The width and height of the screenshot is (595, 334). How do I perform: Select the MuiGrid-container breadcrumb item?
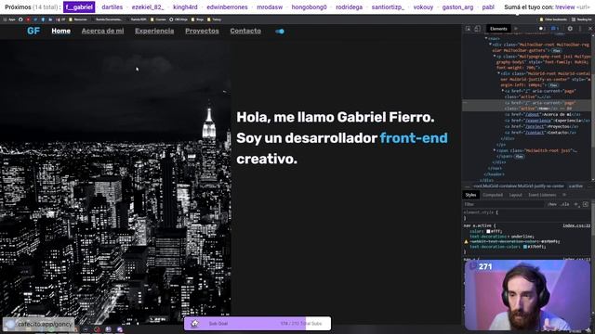[x=519, y=186]
